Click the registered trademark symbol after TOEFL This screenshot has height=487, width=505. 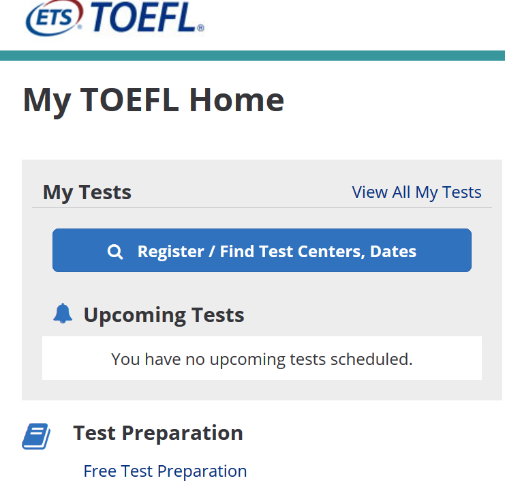coord(200,28)
